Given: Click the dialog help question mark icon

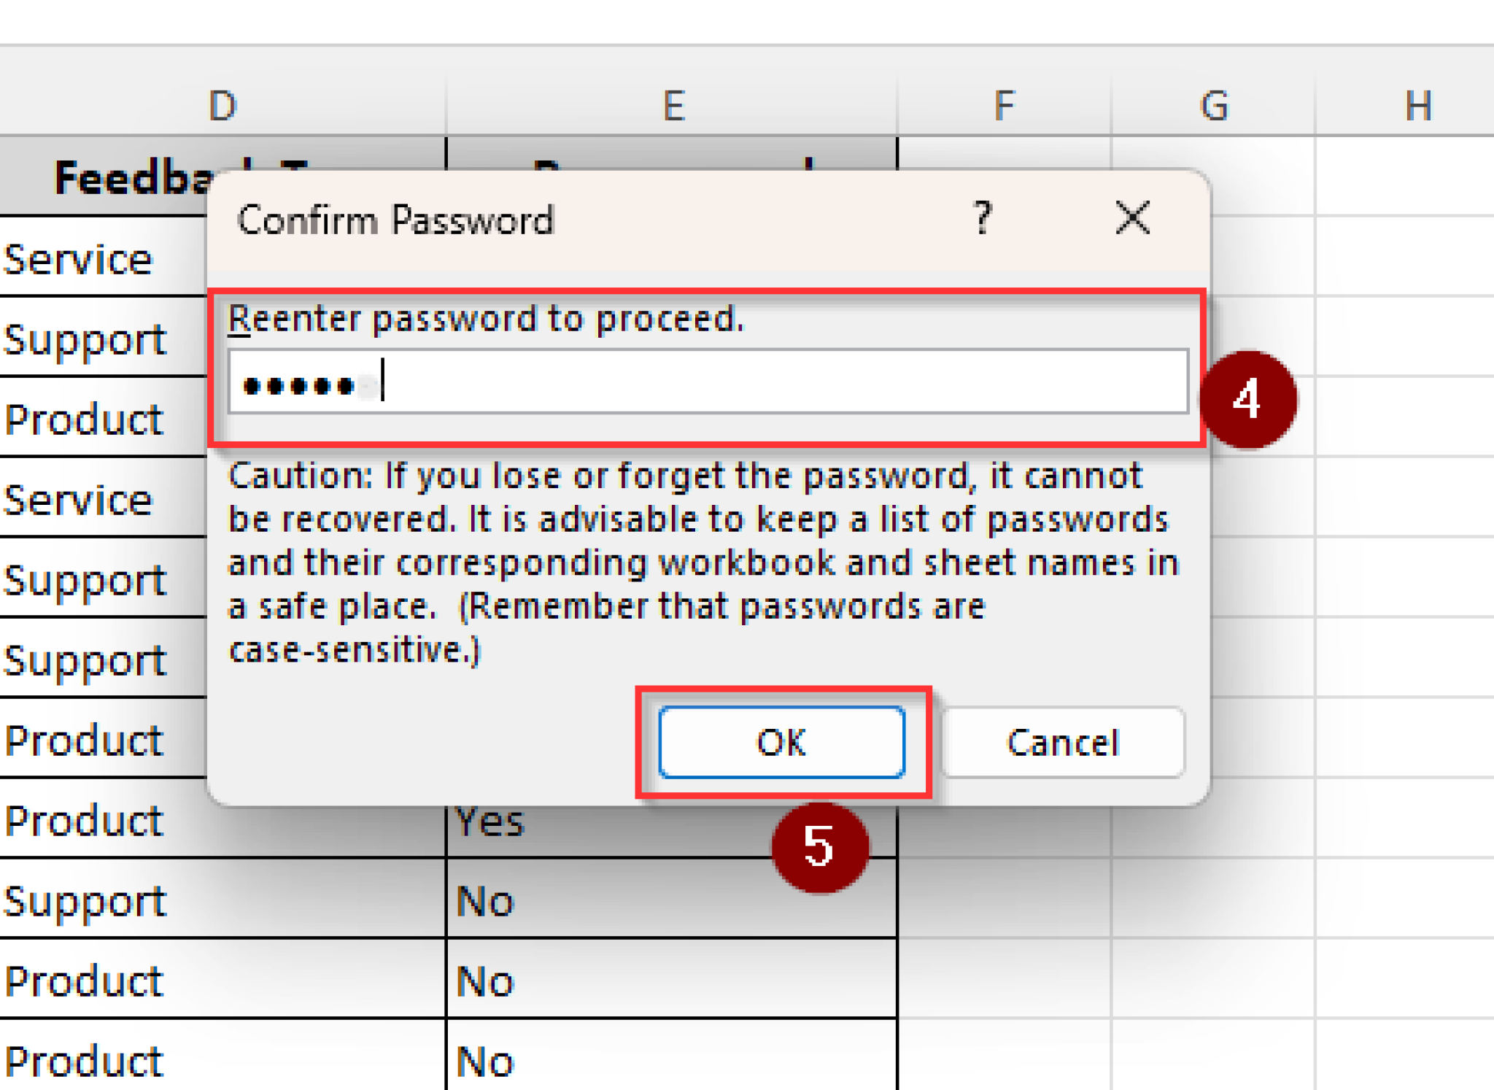Looking at the screenshot, I should coord(981,217).
